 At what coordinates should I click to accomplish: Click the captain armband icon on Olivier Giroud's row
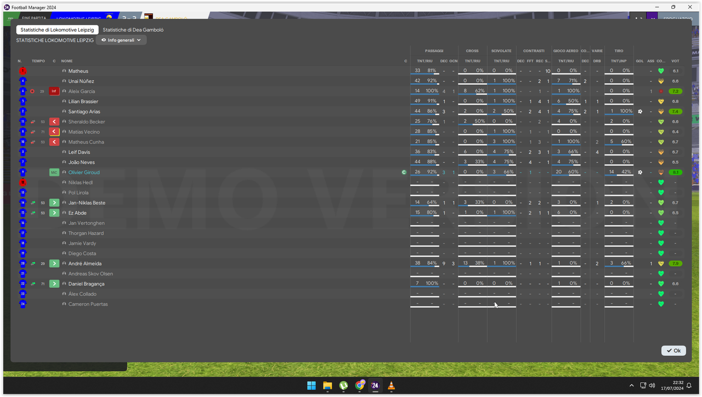pos(404,172)
